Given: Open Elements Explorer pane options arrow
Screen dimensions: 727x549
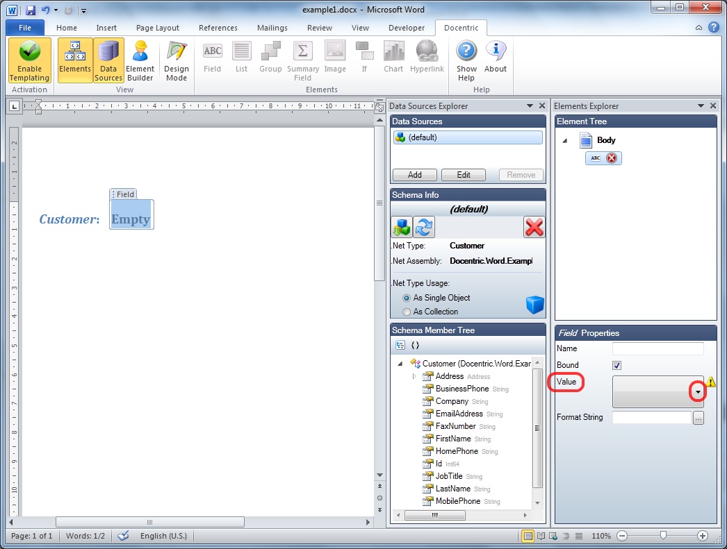Looking at the screenshot, I should 701,106.
